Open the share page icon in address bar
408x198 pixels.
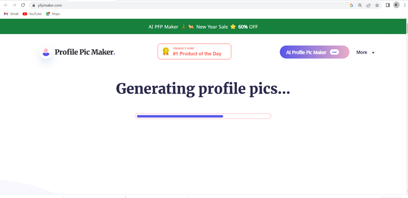tap(368, 5)
